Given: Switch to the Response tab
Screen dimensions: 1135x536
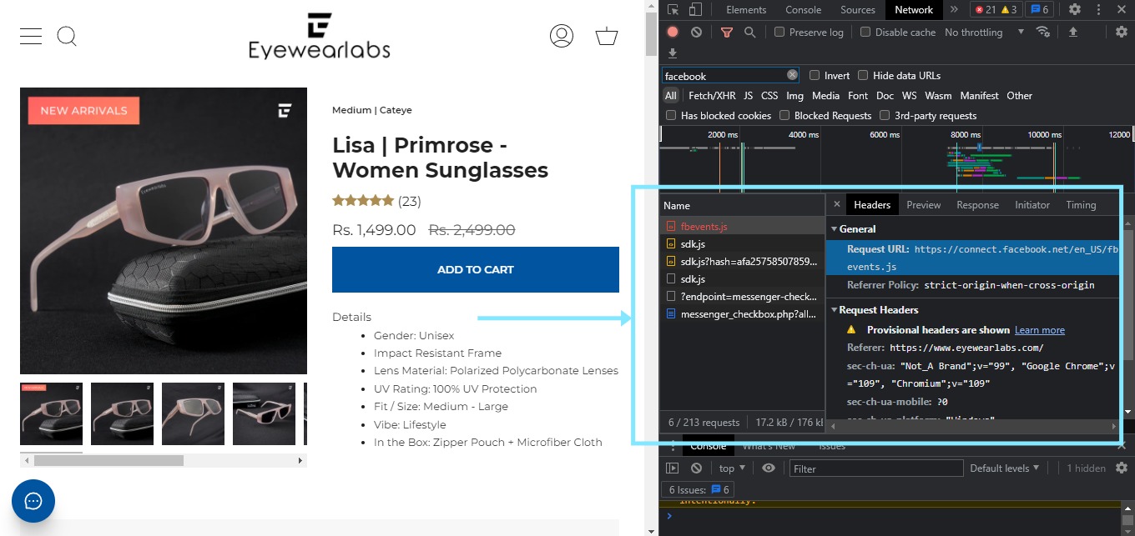Looking at the screenshot, I should click(x=977, y=205).
